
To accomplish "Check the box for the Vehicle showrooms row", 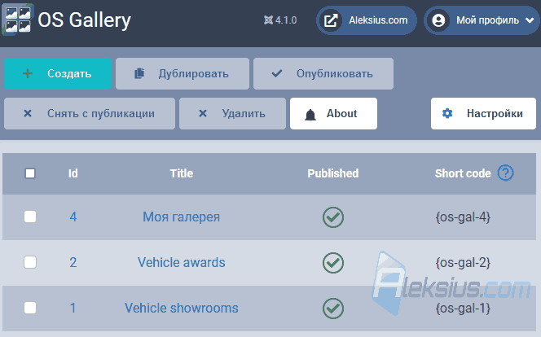I will click(30, 308).
